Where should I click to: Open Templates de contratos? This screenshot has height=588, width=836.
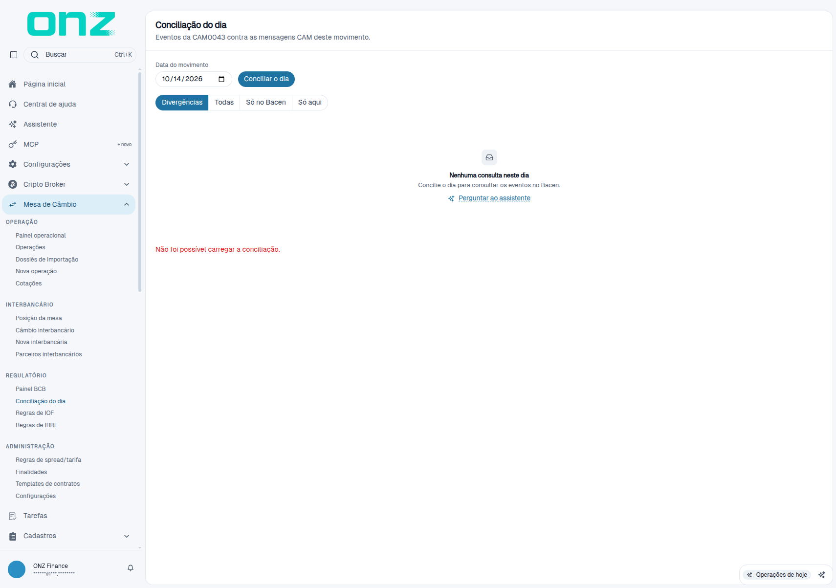[x=48, y=484]
